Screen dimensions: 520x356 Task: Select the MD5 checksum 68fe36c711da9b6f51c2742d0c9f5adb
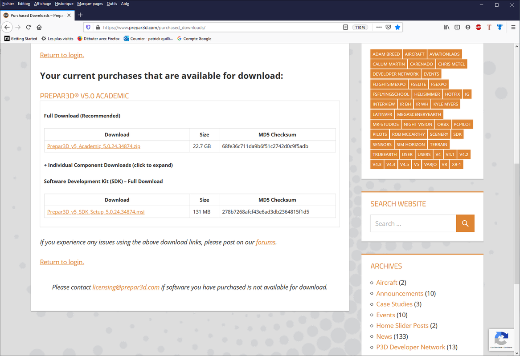pos(265,146)
